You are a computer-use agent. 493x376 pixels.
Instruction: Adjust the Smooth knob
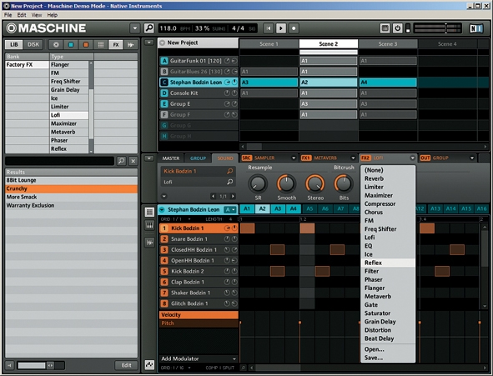286,184
